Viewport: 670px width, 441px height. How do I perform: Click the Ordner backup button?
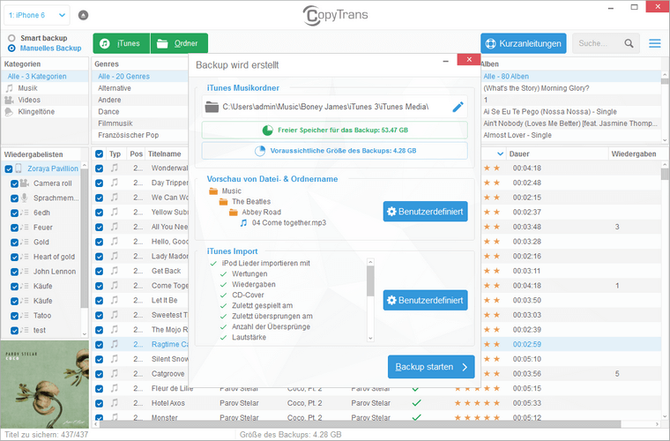click(180, 43)
